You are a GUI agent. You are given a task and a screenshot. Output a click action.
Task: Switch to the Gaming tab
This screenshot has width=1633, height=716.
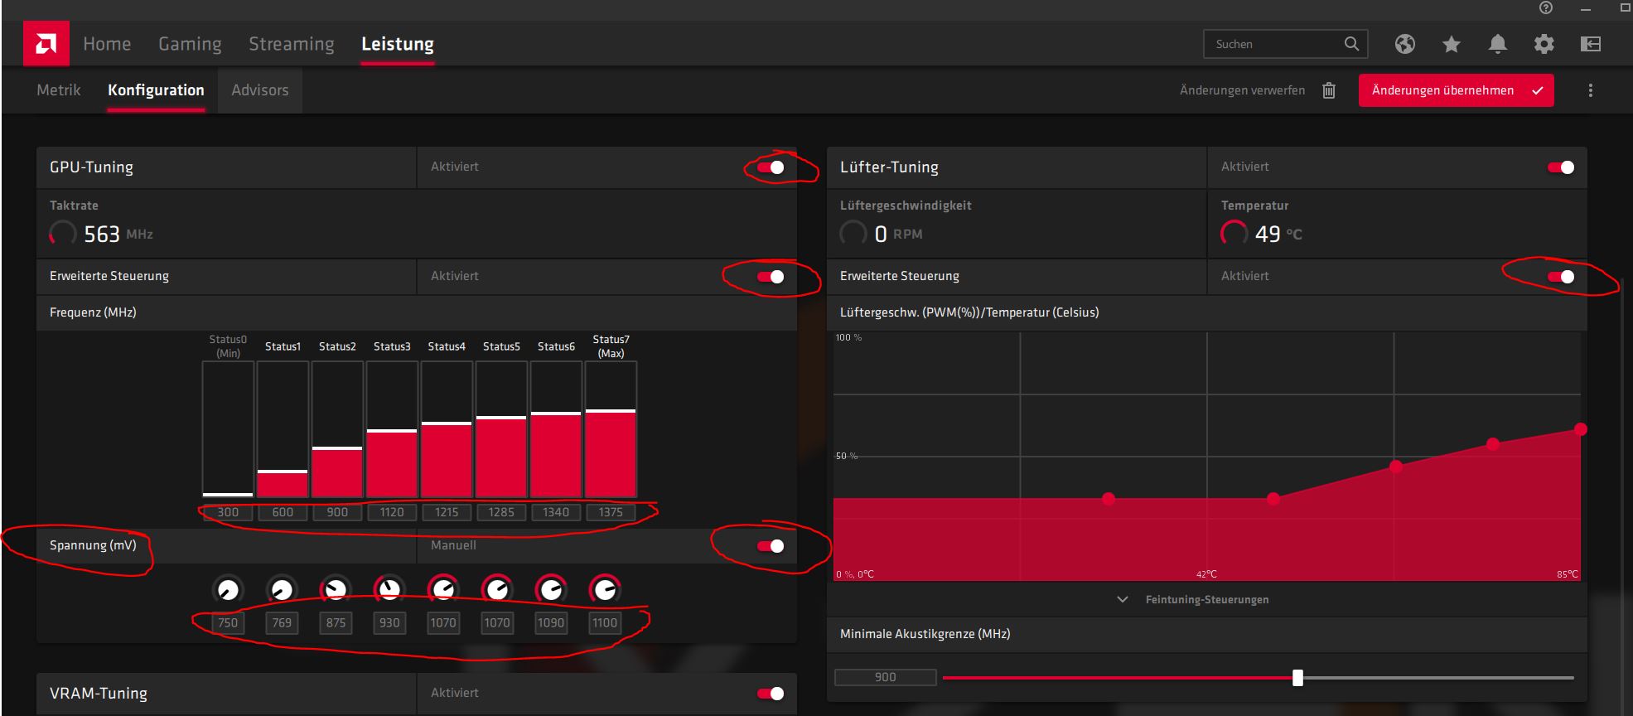point(190,44)
